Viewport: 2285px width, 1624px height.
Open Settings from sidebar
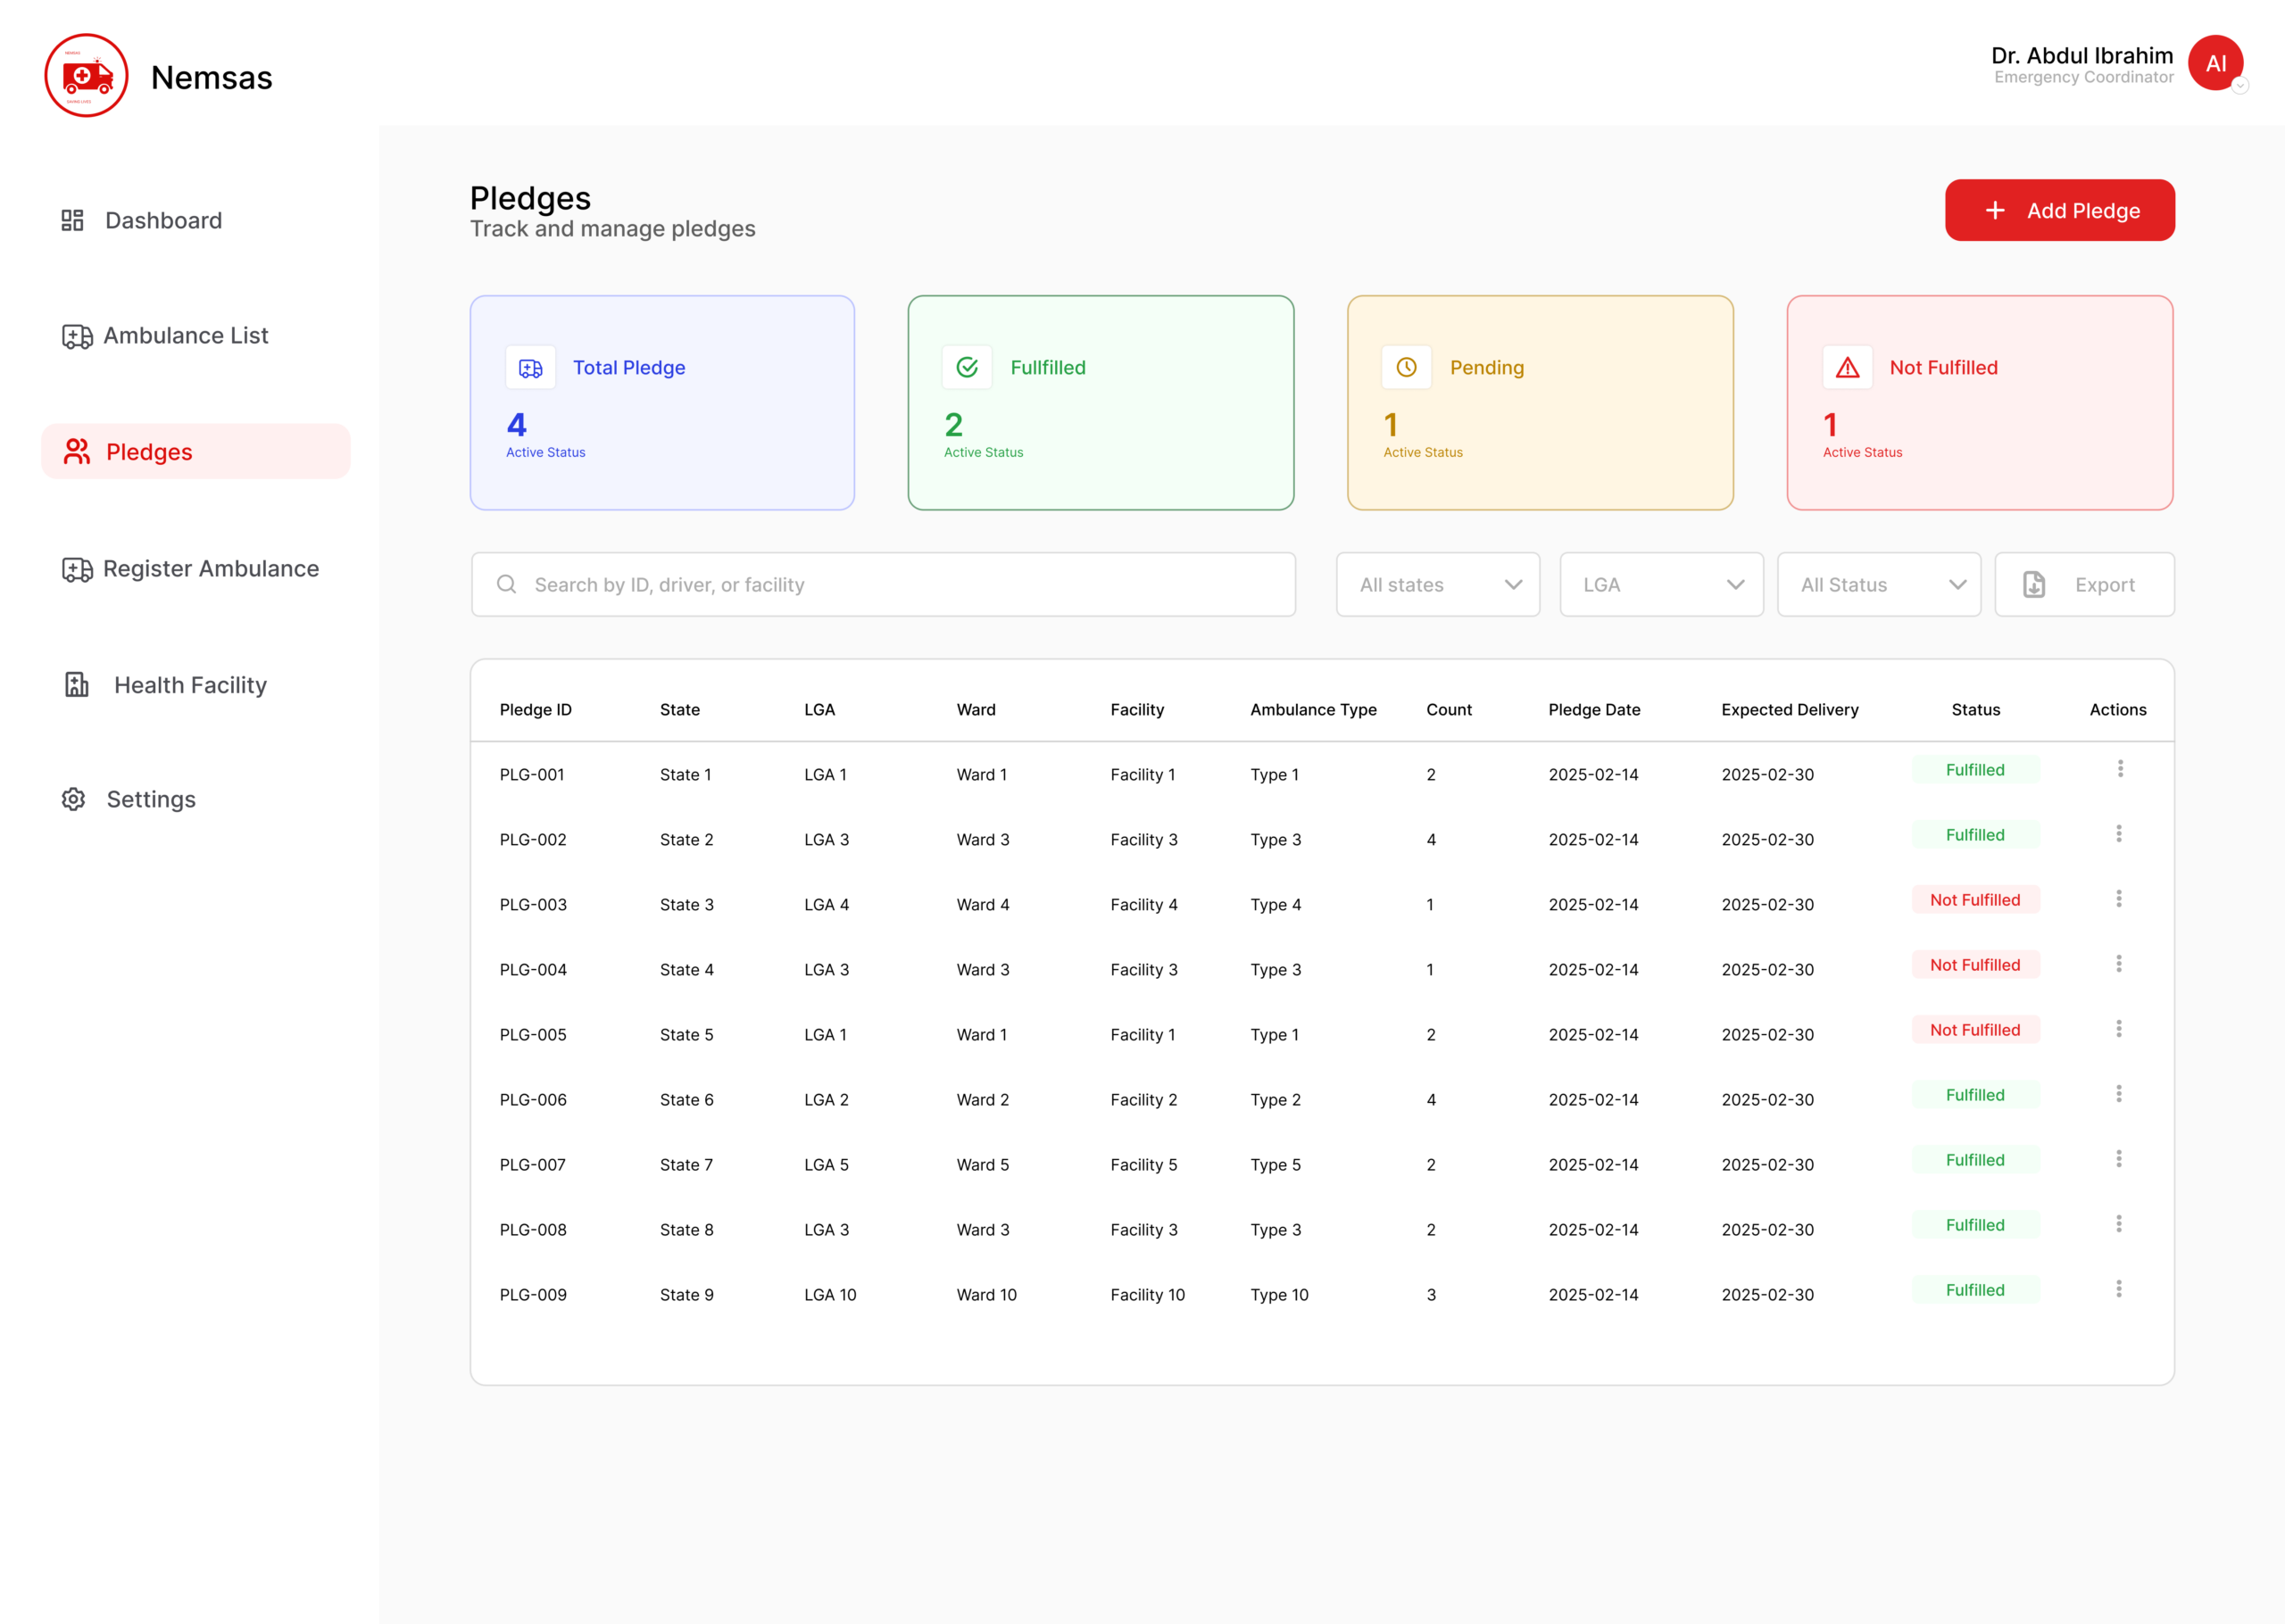129,799
